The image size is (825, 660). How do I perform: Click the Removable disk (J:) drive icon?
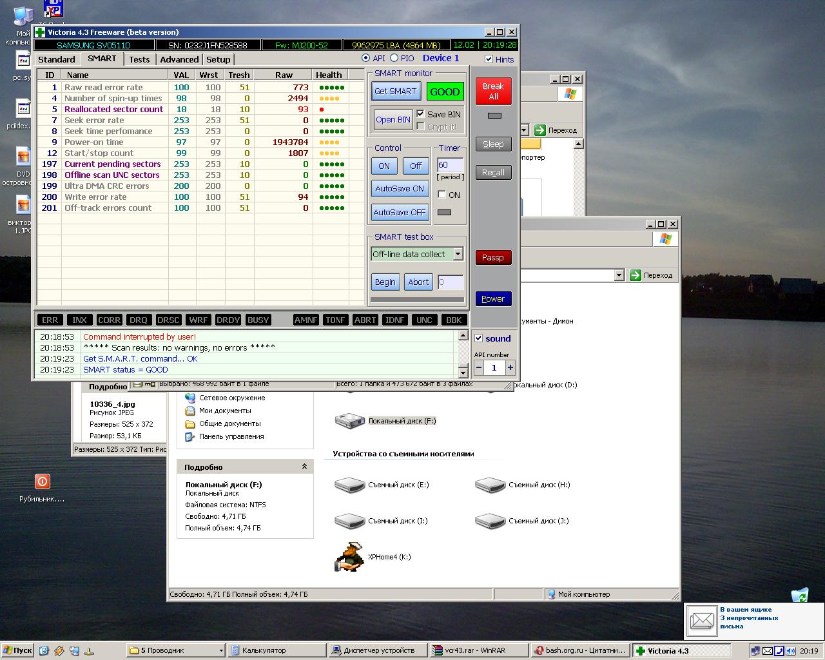(x=490, y=521)
